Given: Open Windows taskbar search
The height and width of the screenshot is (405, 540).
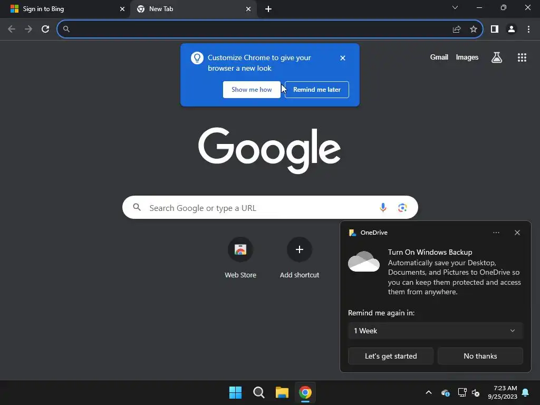Looking at the screenshot, I should 258,392.
